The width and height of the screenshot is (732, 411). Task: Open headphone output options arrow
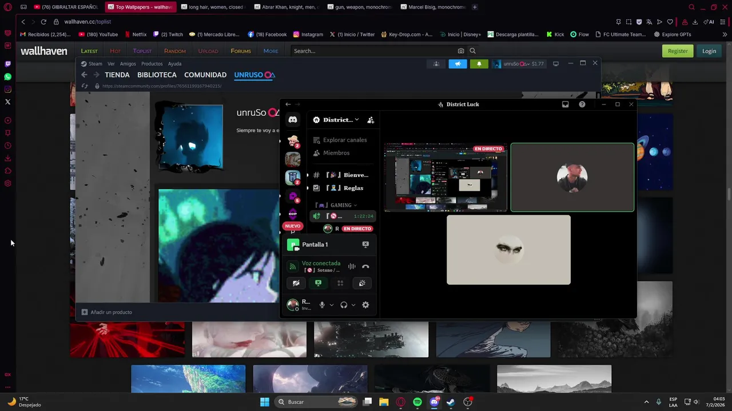(353, 305)
